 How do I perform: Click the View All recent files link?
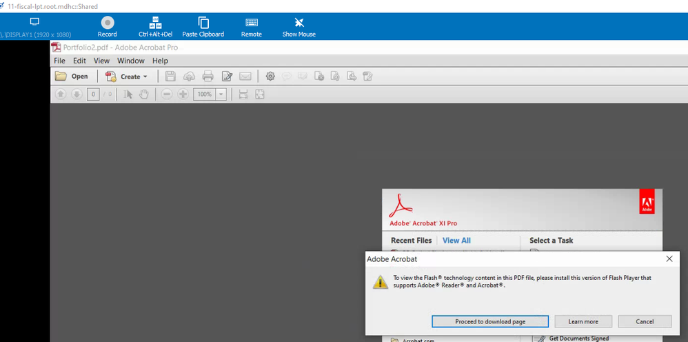point(456,240)
